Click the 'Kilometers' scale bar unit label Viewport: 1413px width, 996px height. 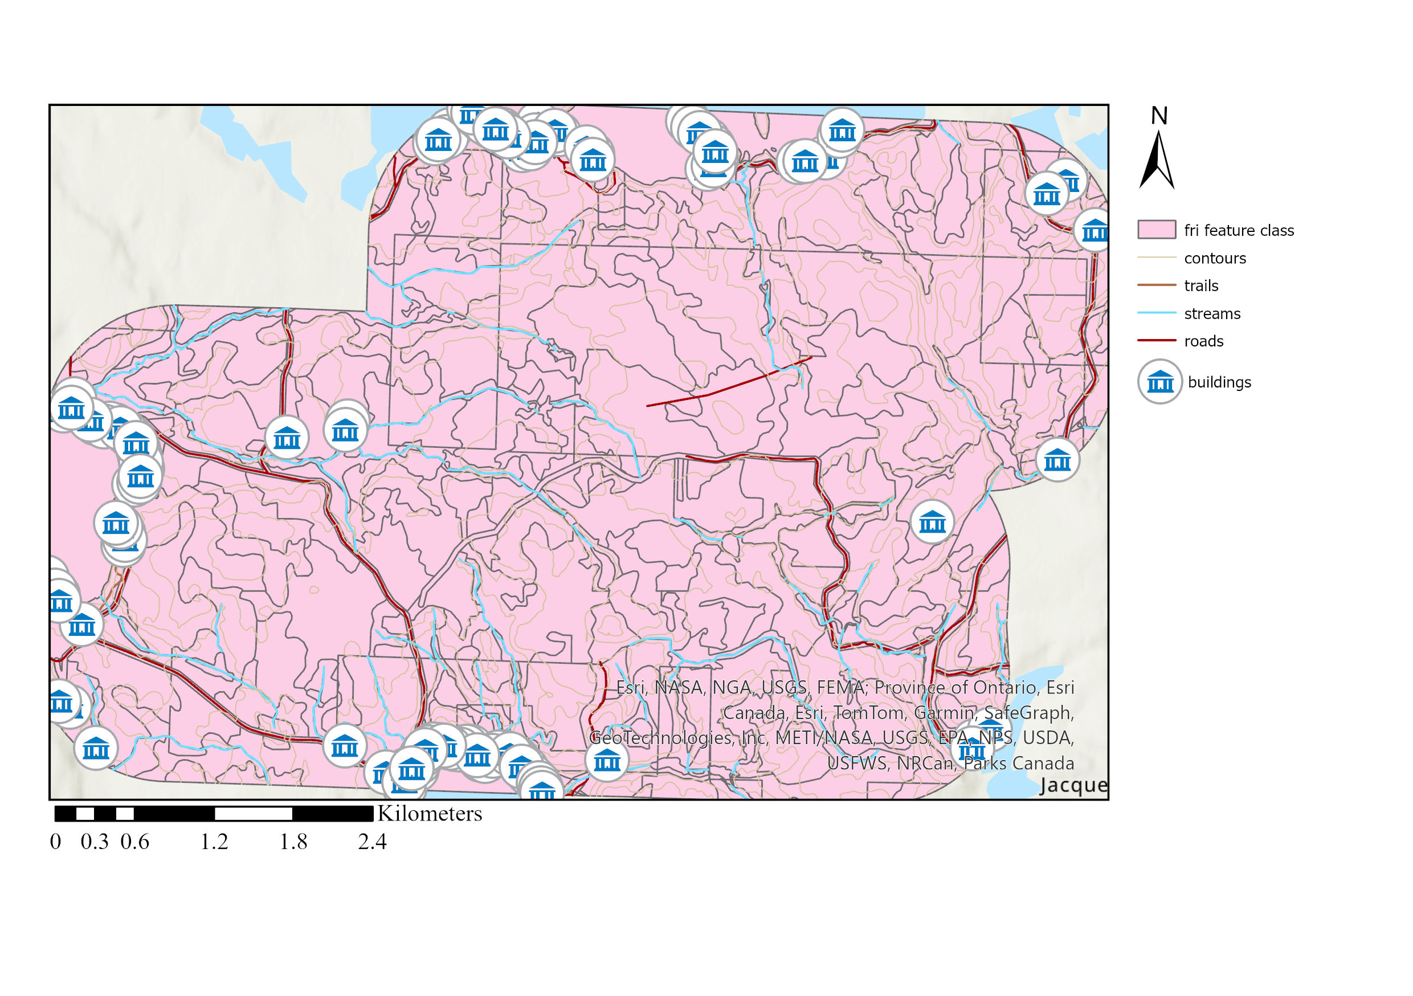point(430,814)
